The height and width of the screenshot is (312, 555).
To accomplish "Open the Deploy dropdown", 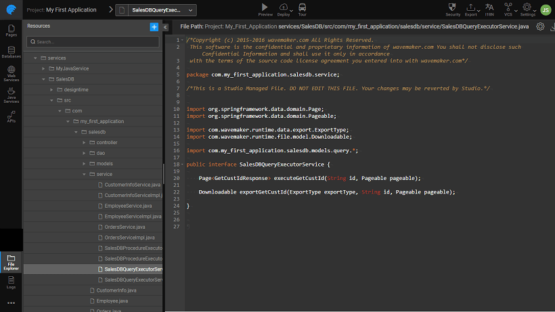I will click(284, 8).
